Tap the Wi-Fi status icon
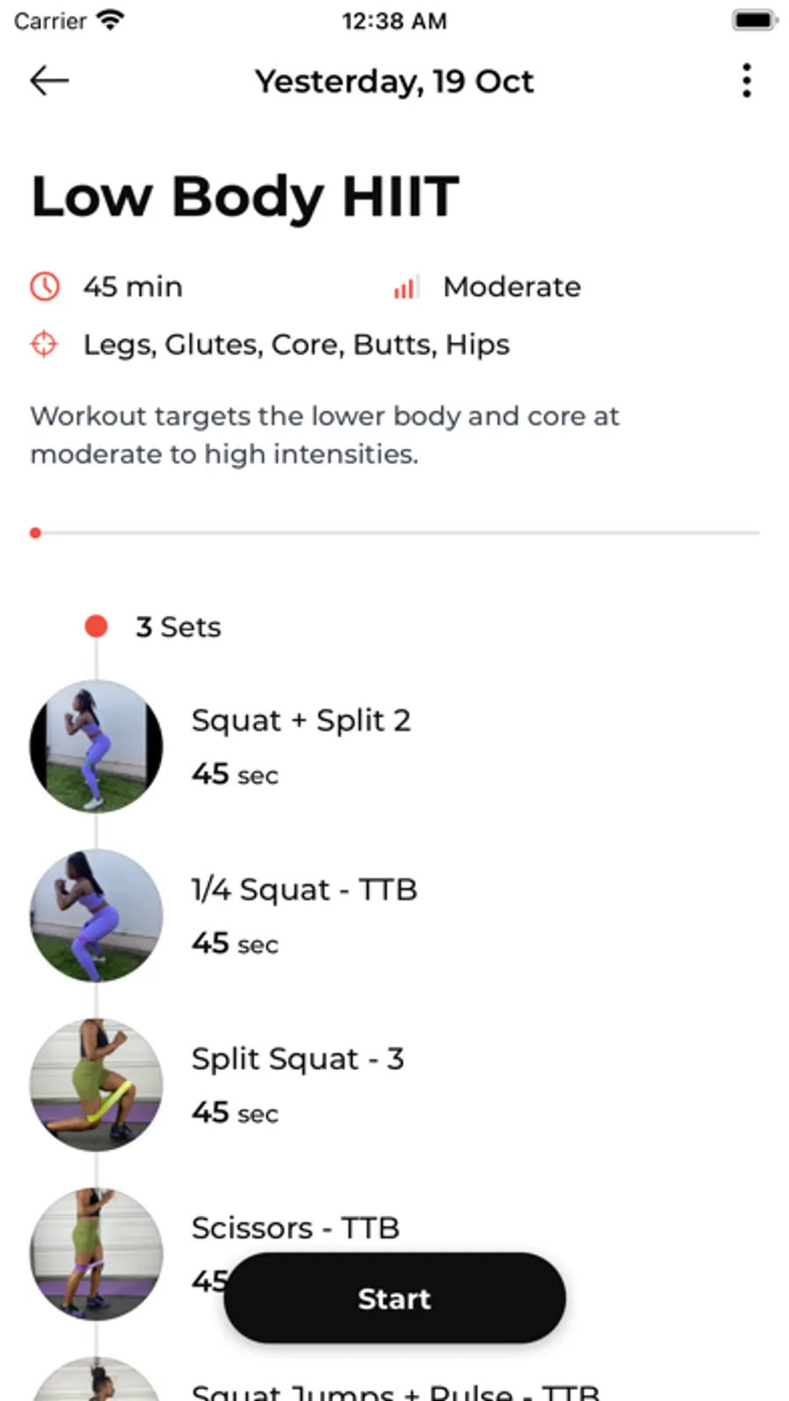The width and height of the screenshot is (789, 1401). click(x=110, y=20)
